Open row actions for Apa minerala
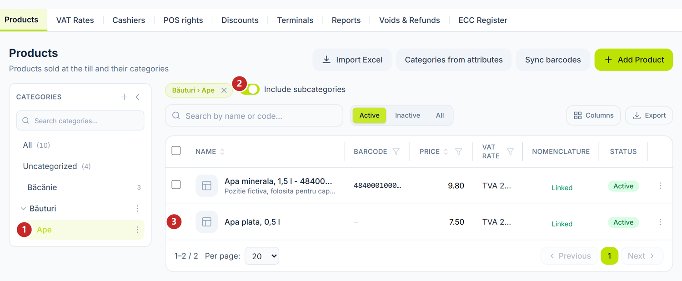Image resolution: width=682 pixels, height=281 pixels. (660, 186)
